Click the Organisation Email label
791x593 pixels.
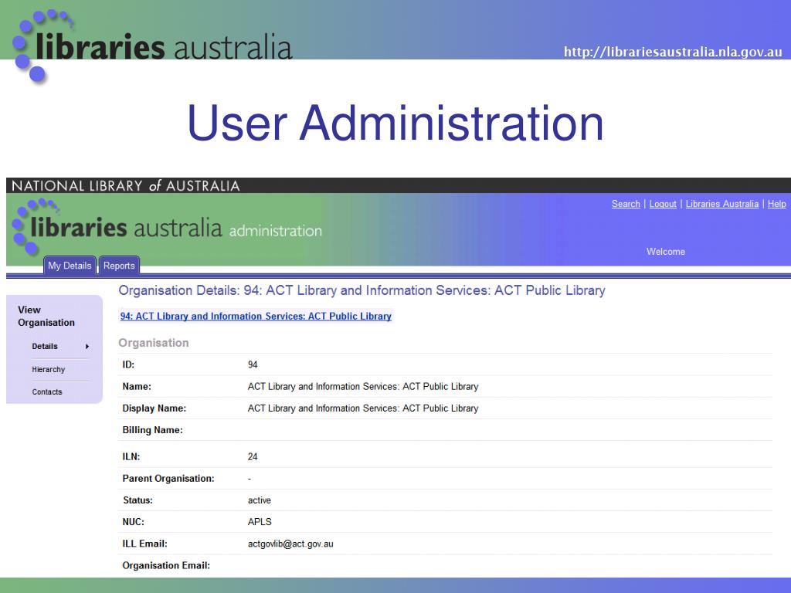[167, 565]
